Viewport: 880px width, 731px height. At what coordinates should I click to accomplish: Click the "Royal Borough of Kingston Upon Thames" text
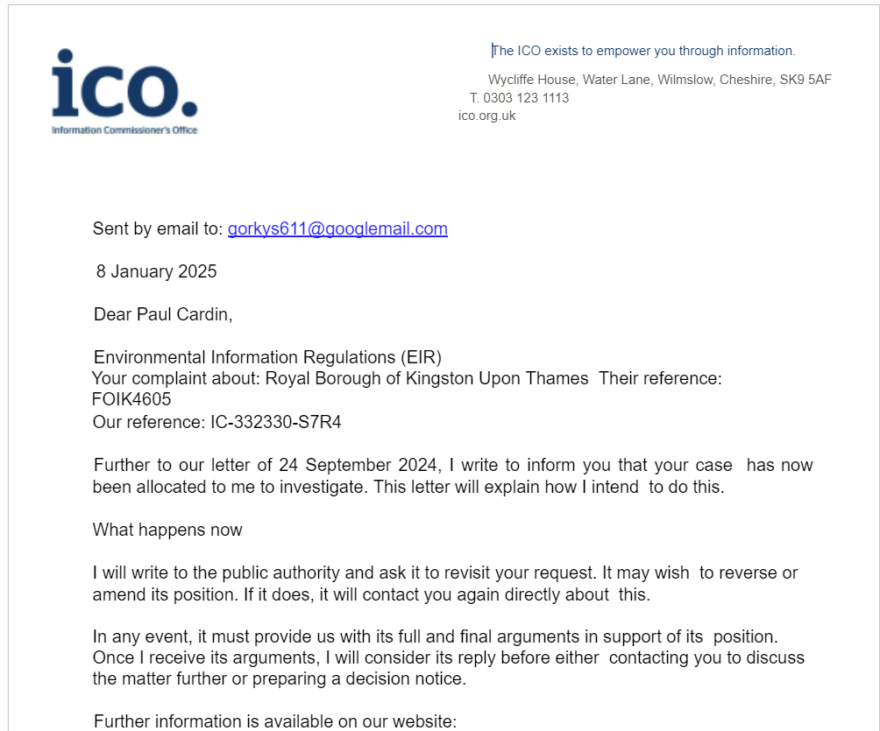tap(427, 379)
